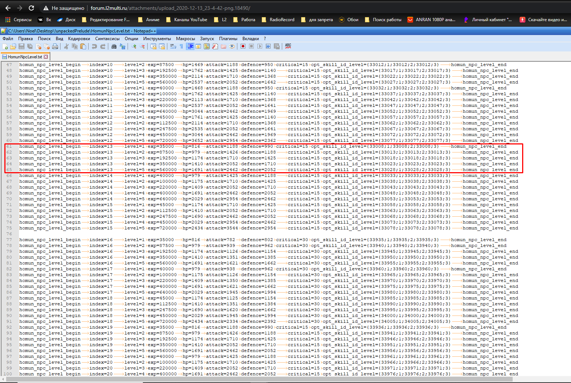571x383 pixels.
Task: Open the Файл menu
Action: pos(8,38)
